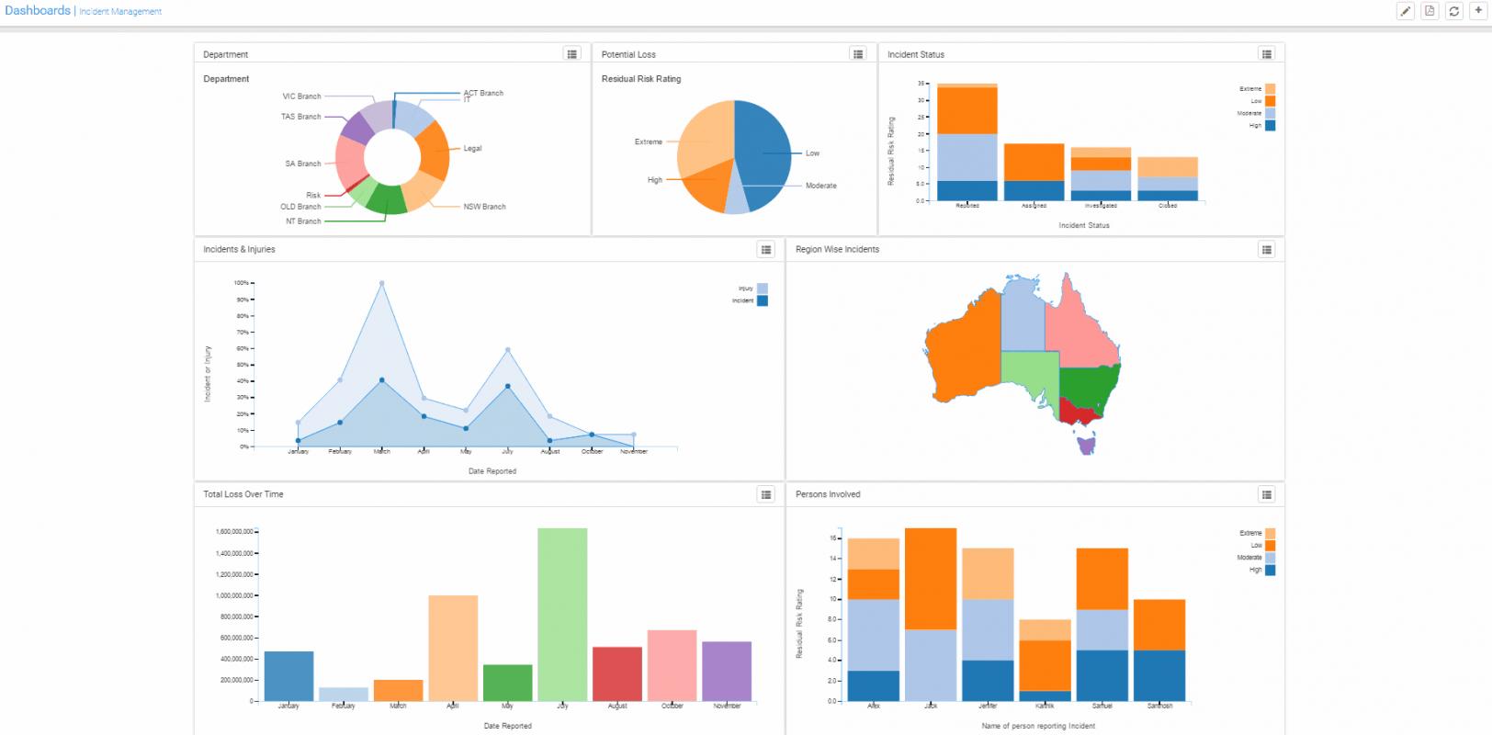Select the pink Queensland map region
The image size is (1492, 735).
coord(1079,326)
